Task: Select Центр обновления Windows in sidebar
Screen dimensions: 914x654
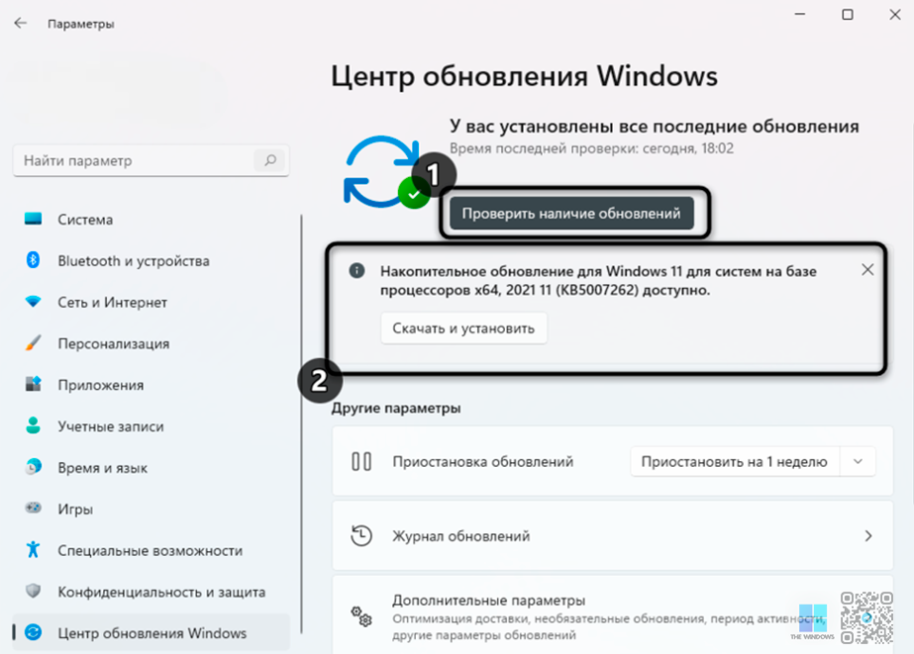Action: pyautogui.click(x=151, y=632)
